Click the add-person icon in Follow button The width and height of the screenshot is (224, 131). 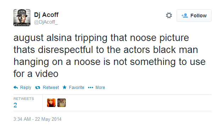tap(185, 16)
